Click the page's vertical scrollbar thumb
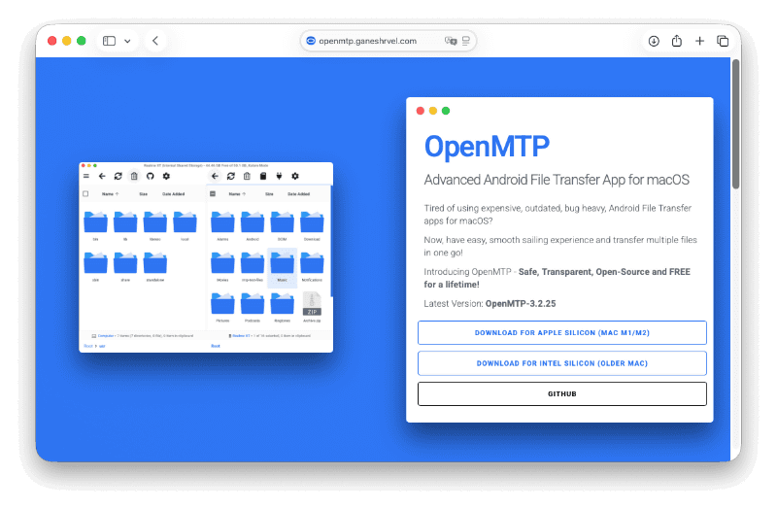The image size is (777, 509). click(x=736, y=124)
